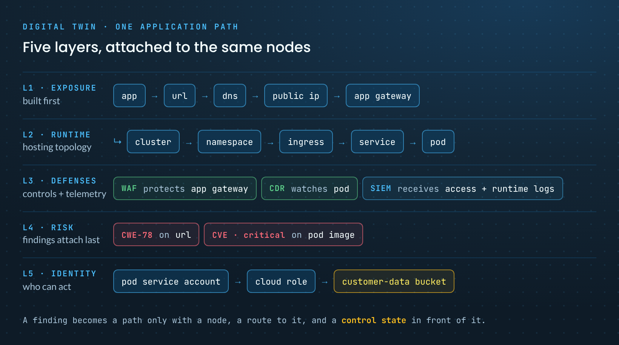Image resolution: width=619 pixels, height=345 pixels.
Task: Select the 'CWE-78 on url' finding
Action: coord(156,234)
